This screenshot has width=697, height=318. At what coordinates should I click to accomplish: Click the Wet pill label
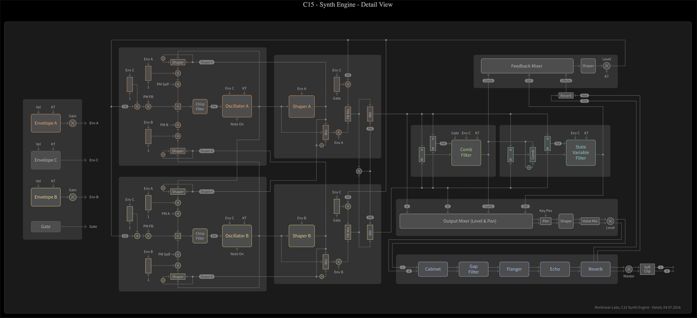(x=585, y=95)
